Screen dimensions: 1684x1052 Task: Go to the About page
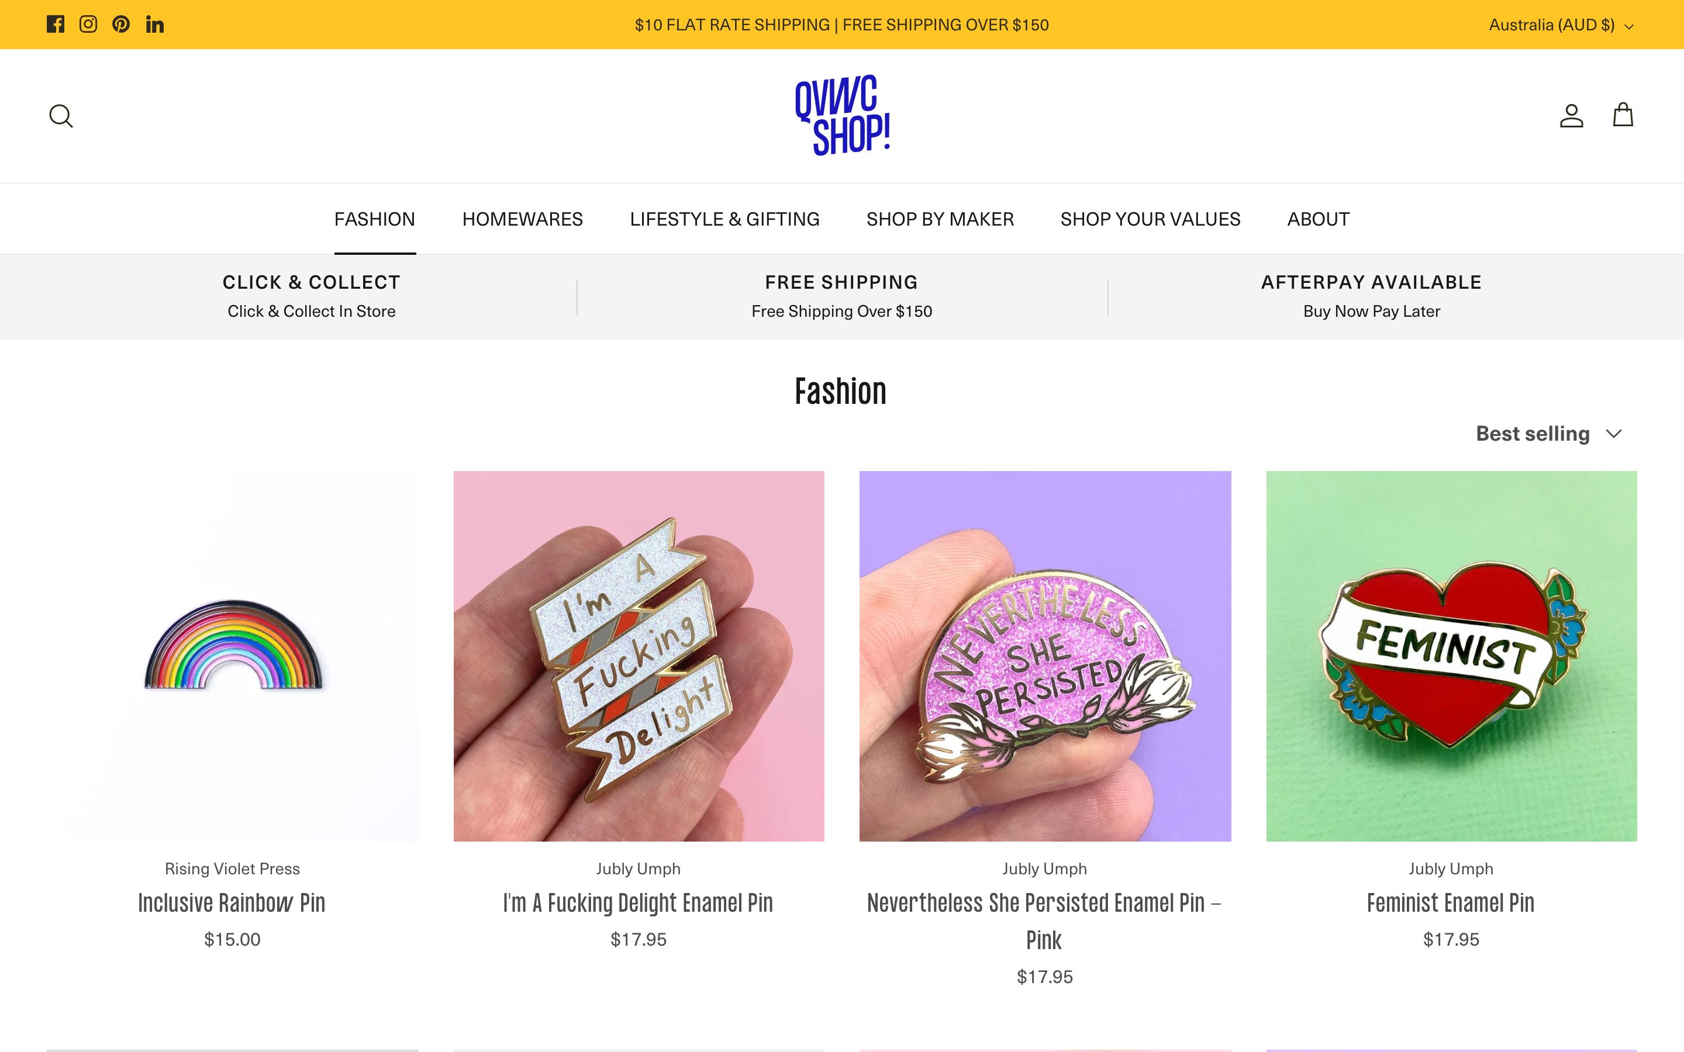click(x=1318, y=219)
